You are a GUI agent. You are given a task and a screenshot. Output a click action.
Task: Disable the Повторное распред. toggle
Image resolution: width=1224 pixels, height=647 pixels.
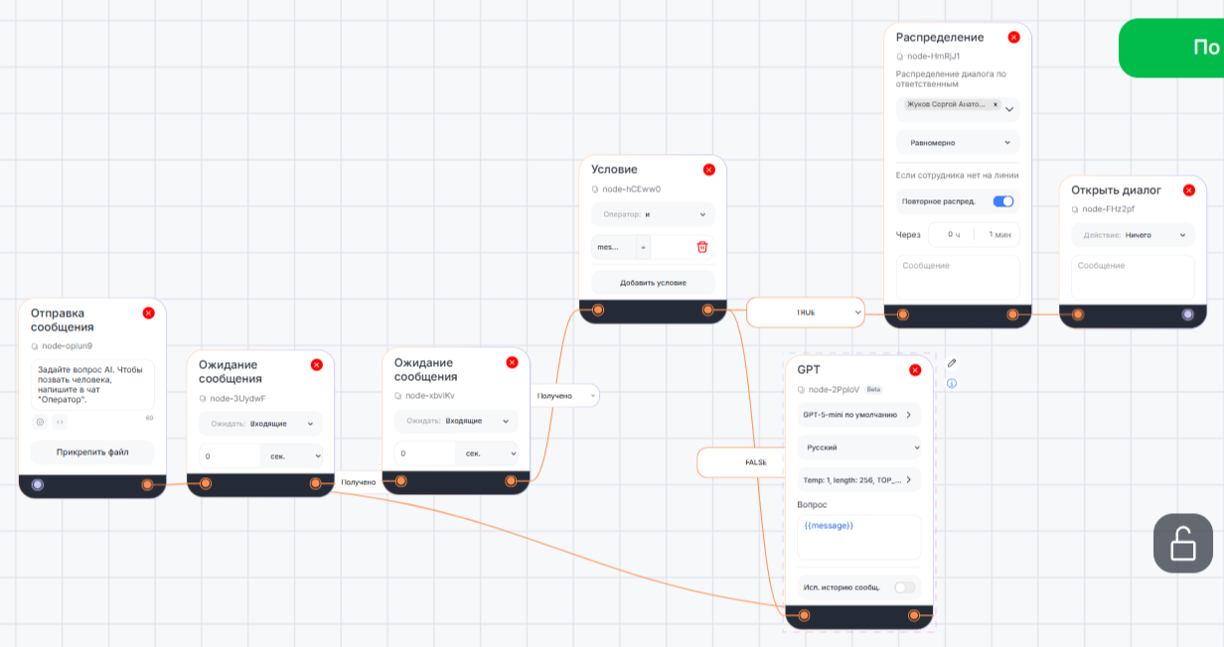click(x=1003, y=201)
